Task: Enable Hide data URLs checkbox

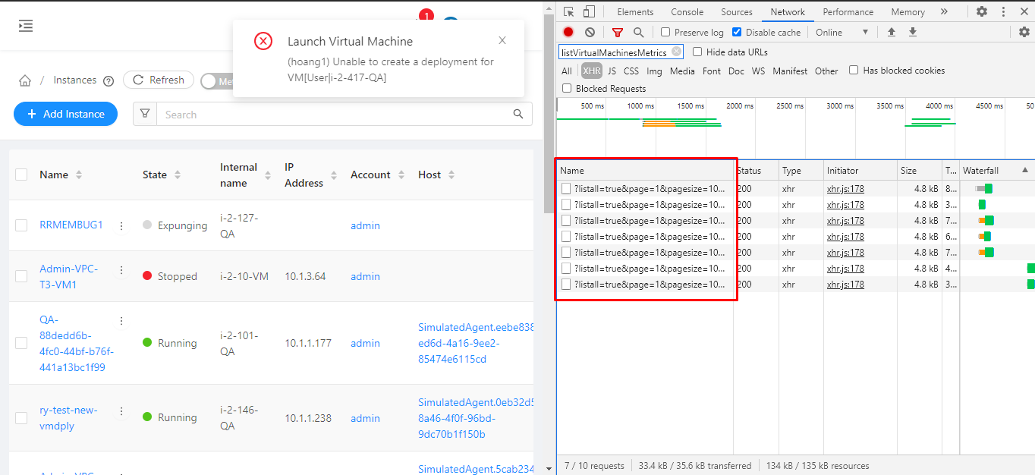Action: pos(697,52)
